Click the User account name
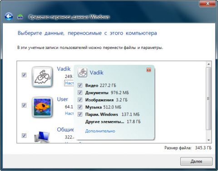The height and width of the screenshot is (171, 218). (x=62, y=99)
